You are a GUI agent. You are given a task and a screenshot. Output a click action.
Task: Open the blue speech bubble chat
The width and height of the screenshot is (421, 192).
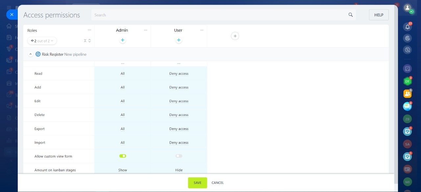click(408, 106)
